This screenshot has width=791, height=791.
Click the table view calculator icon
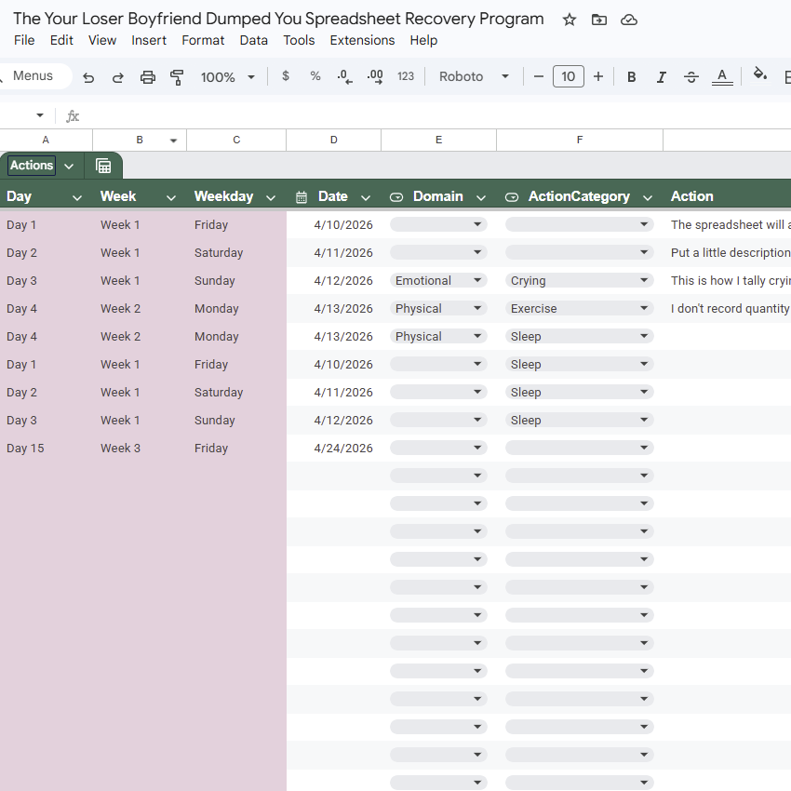[x=103, y=166]
